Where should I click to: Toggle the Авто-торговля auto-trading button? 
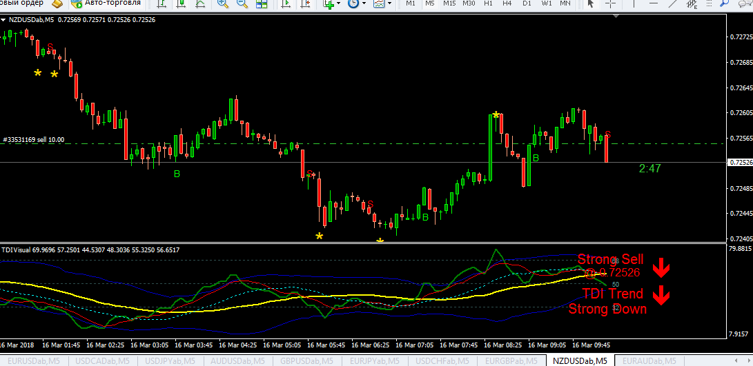tap(106, 4)
